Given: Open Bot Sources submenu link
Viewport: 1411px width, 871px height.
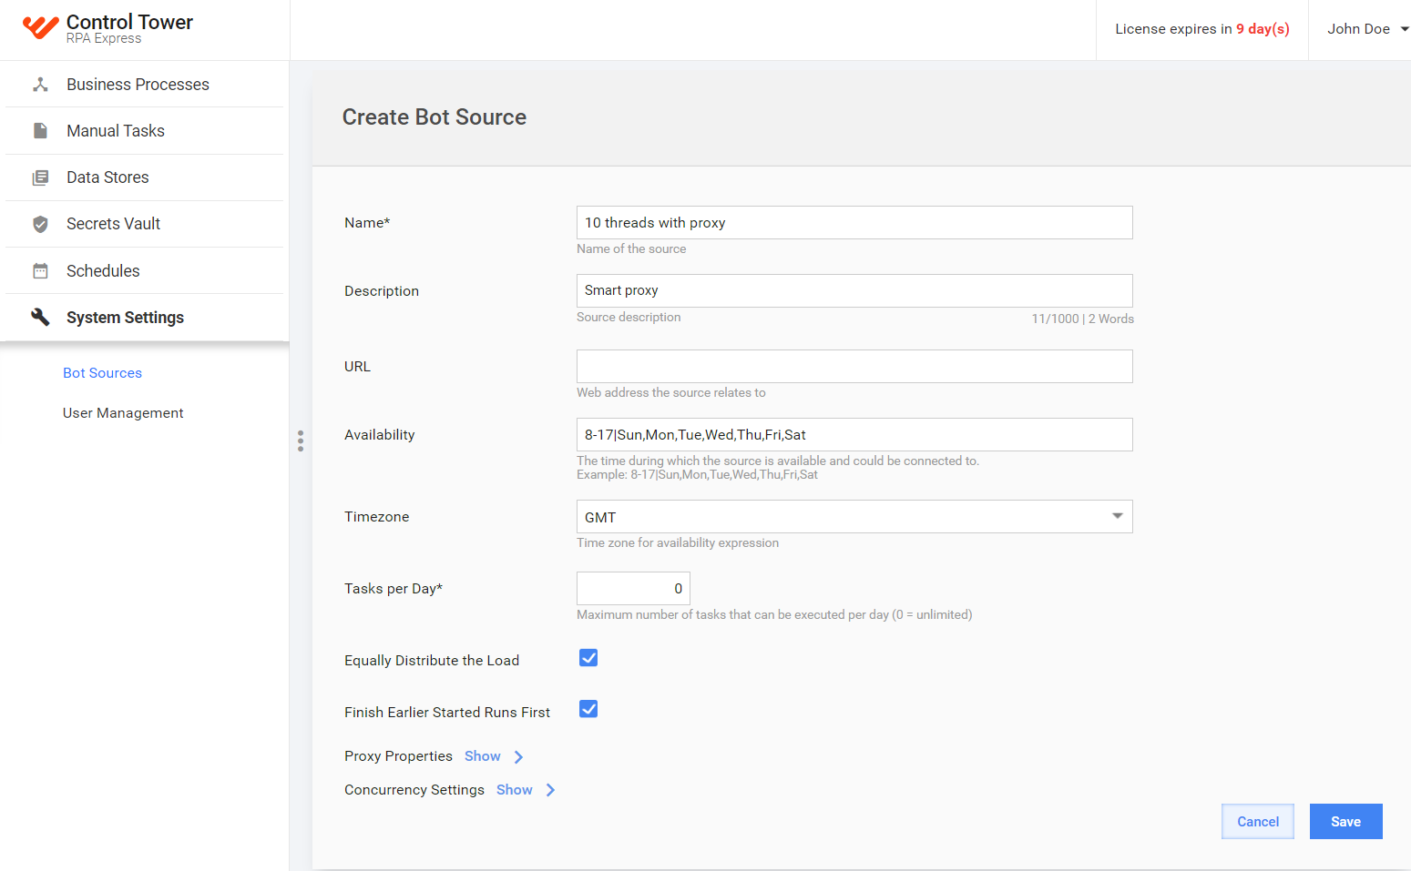Looking at the screenshot, I should click(102, 373).
